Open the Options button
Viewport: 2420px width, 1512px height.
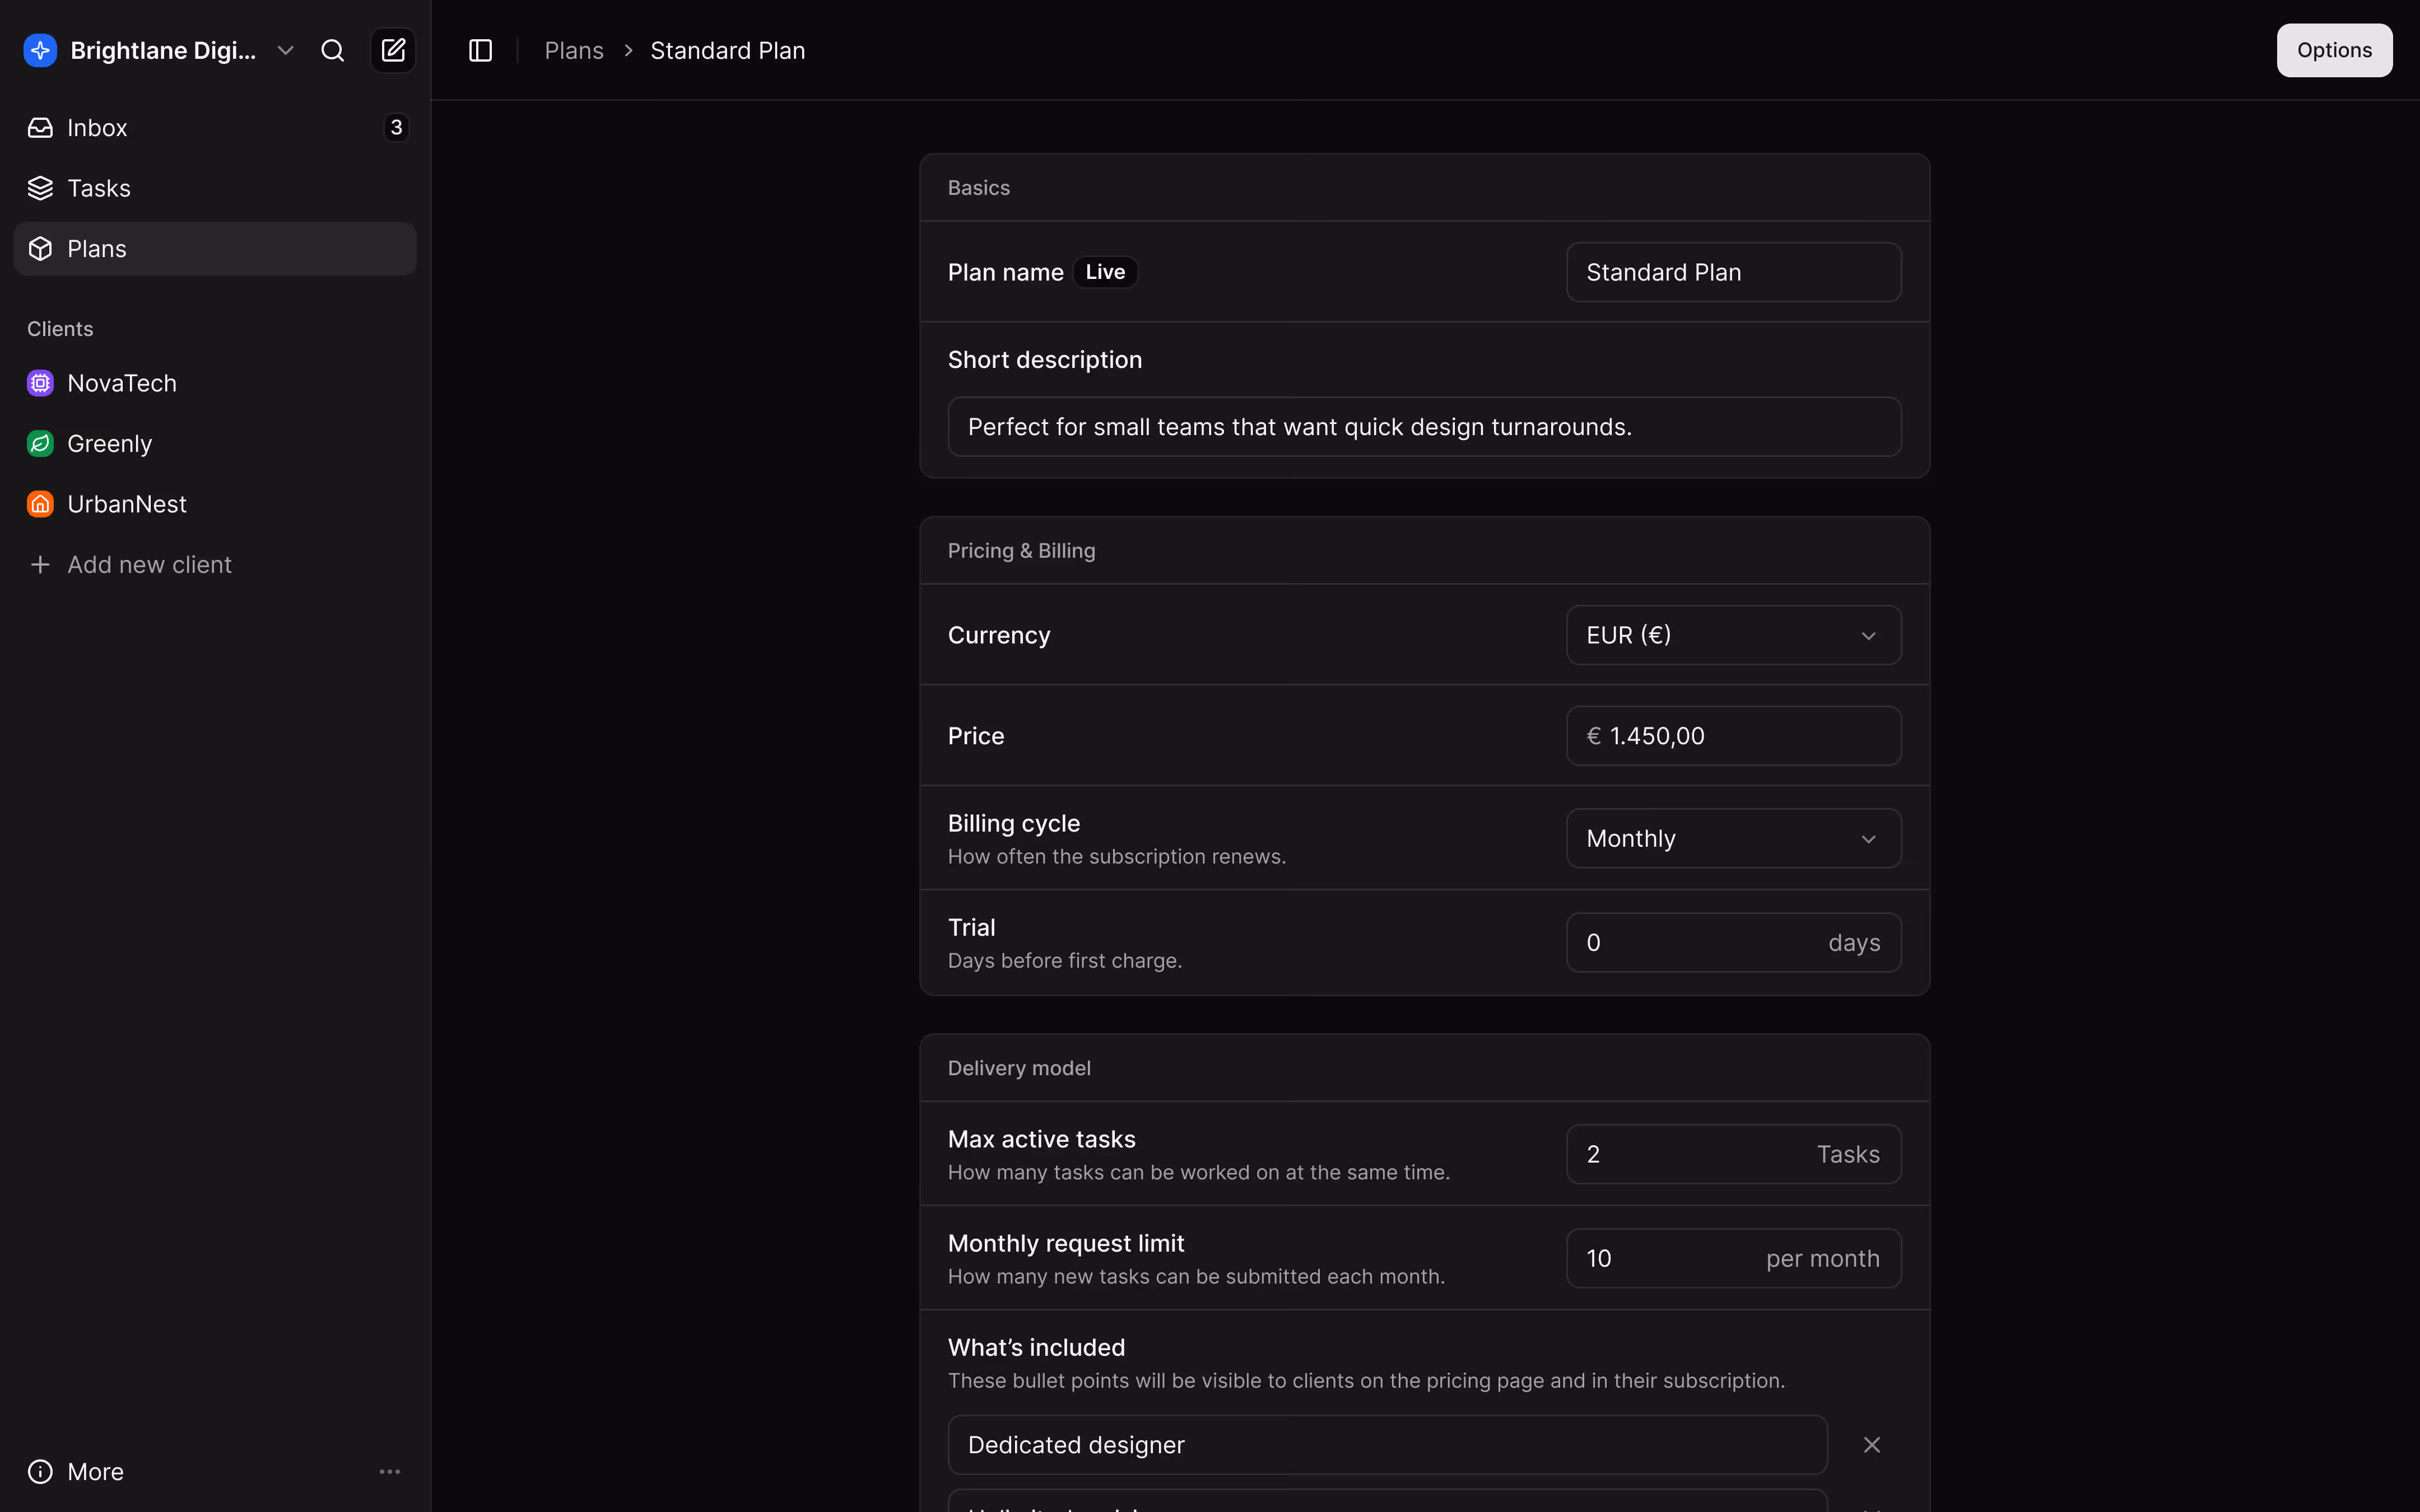click(2334, 50)
